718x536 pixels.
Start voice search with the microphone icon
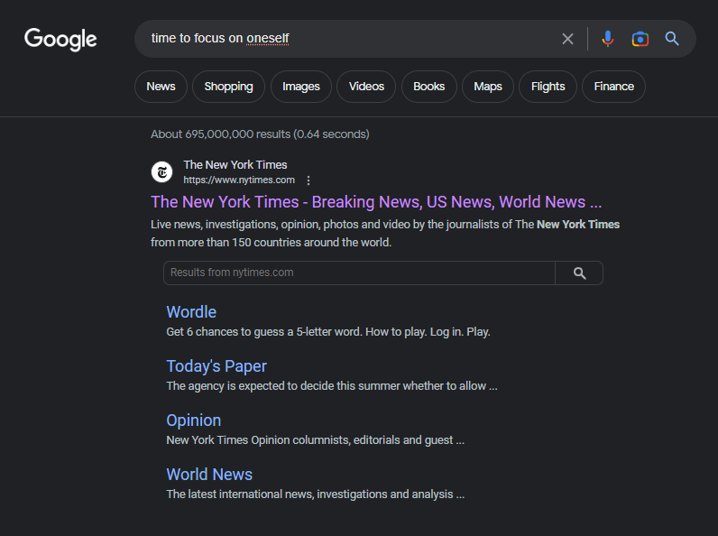pyautogui.click(x=608, y=39)
